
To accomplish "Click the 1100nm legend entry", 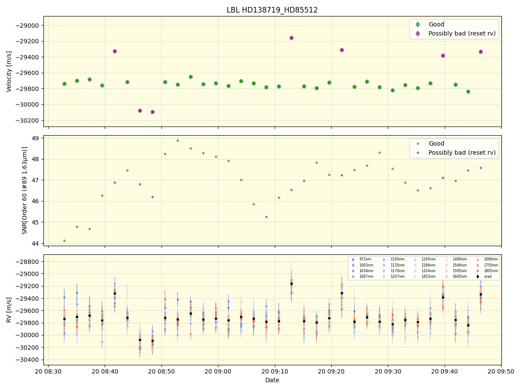I will 393,259.
